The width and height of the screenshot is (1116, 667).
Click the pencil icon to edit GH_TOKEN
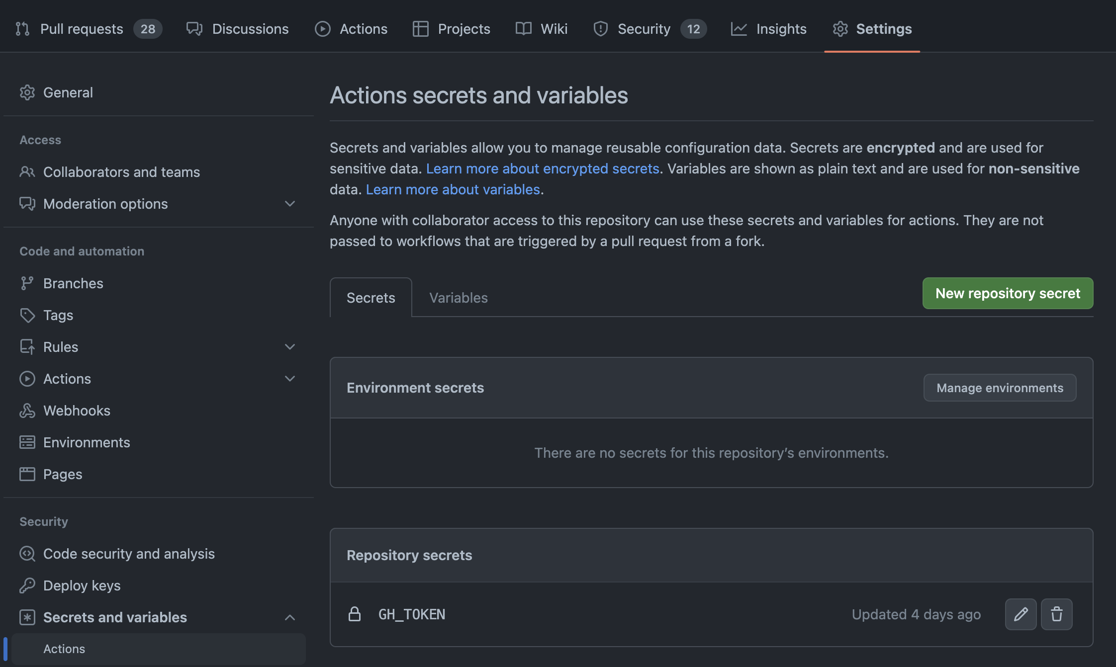1021,614
